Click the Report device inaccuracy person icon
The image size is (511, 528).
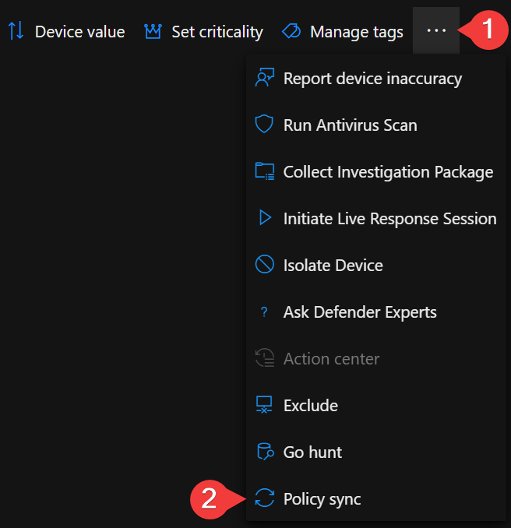(x=265, y=78)
